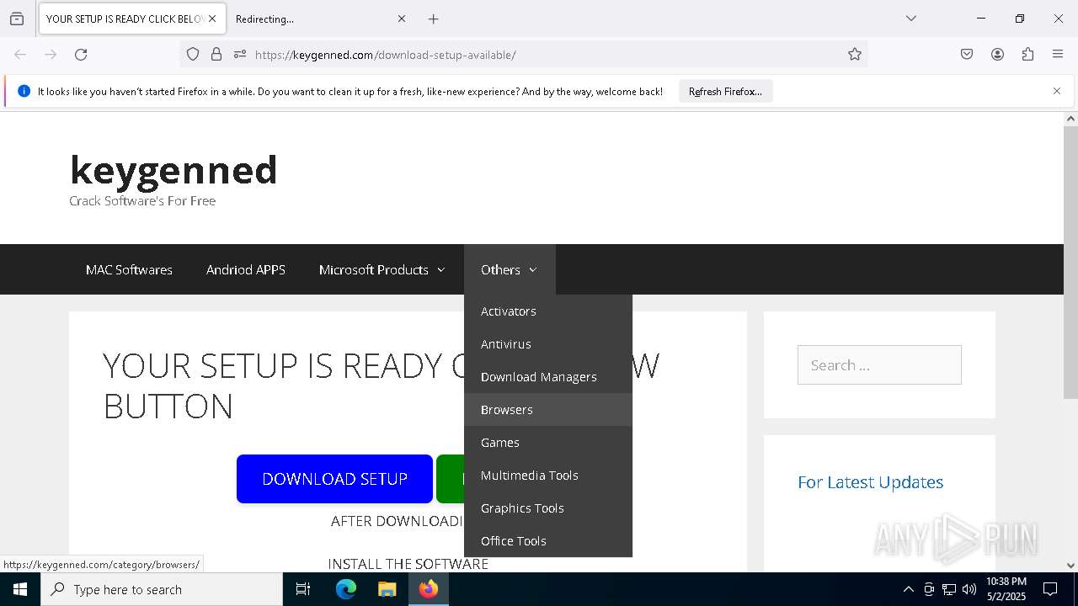This screenshot has width=1078, height=606.
Task: Click Firefox taskbar icon
Action: (428, 589)
